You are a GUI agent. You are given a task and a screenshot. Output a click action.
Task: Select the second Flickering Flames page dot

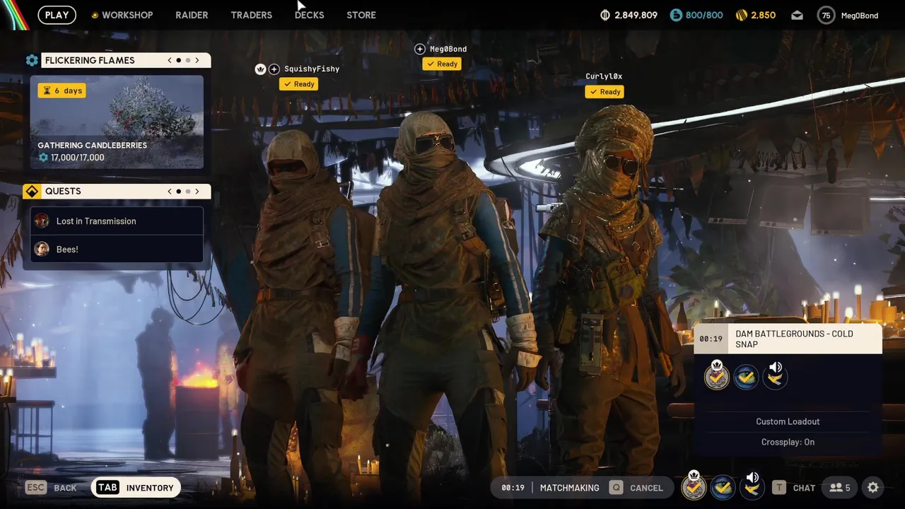[187, 60]
